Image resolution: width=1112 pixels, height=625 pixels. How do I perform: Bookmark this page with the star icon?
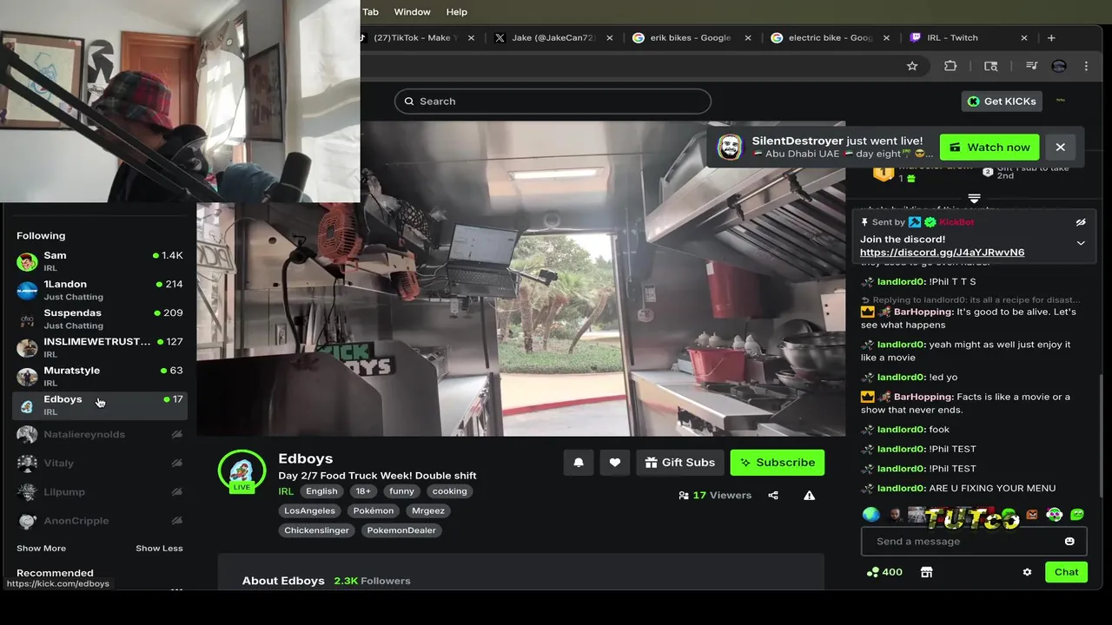point(912,66)
